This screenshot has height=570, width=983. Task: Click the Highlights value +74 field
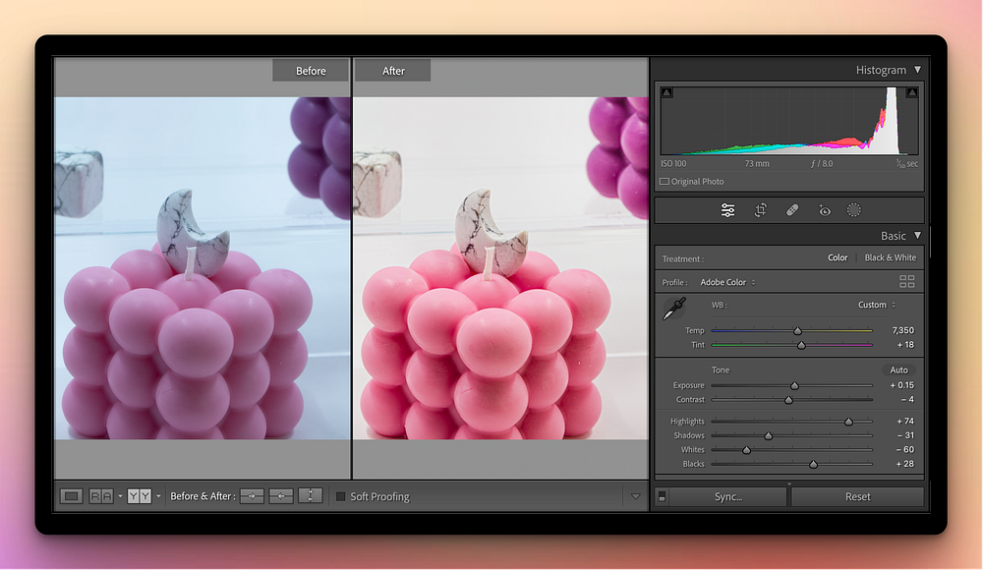(x=904, y=421)
